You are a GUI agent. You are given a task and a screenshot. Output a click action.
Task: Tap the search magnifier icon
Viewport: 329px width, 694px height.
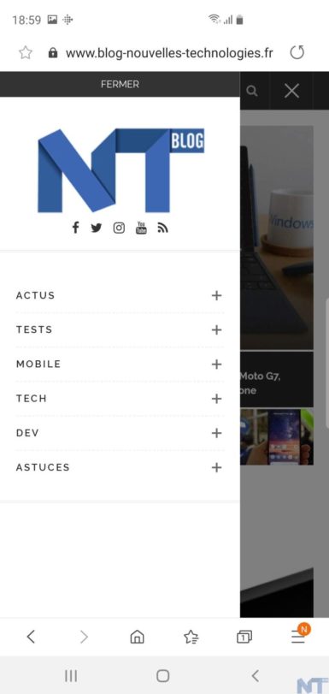251,92
